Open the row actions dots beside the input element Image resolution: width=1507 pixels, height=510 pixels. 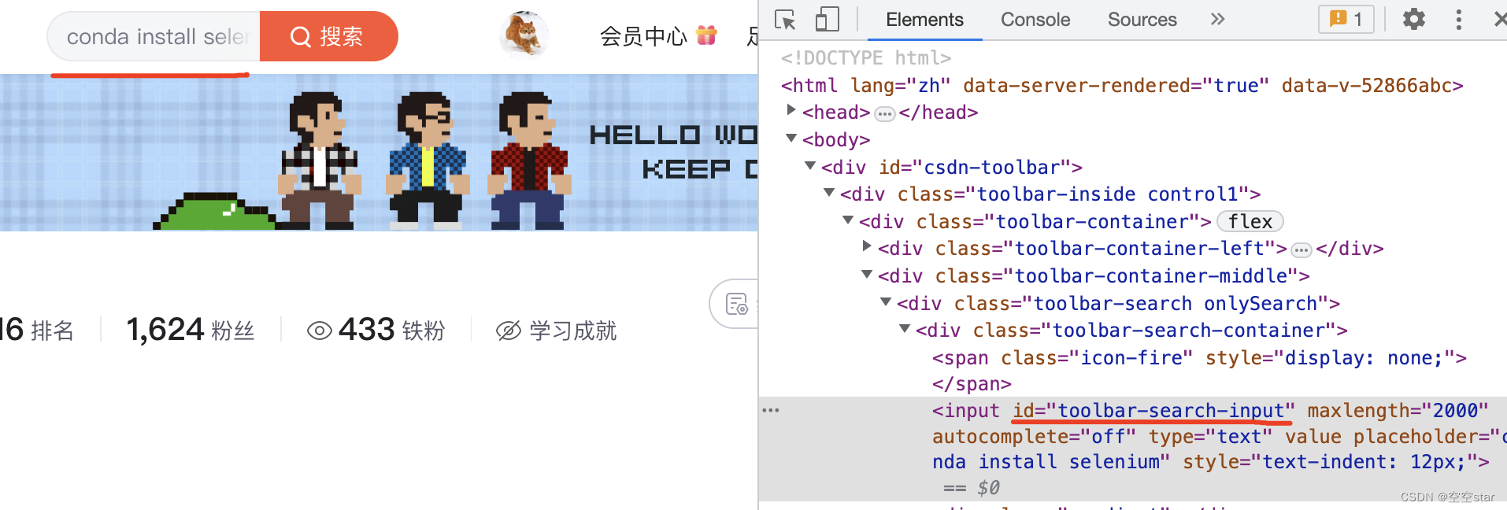pos(771,410)
